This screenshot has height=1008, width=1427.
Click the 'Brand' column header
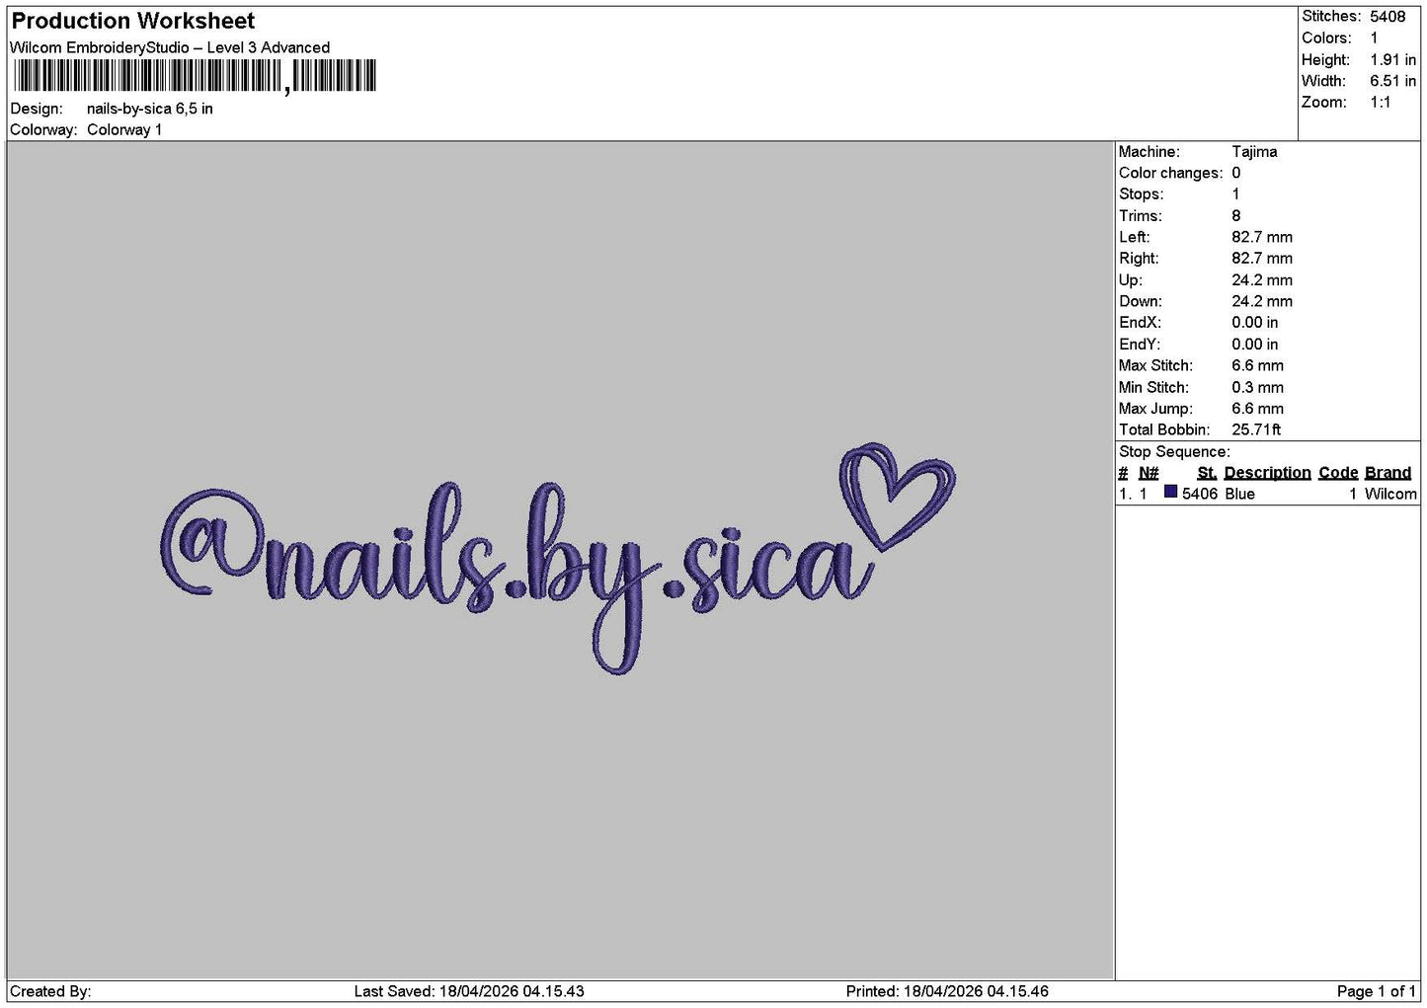1387,473
